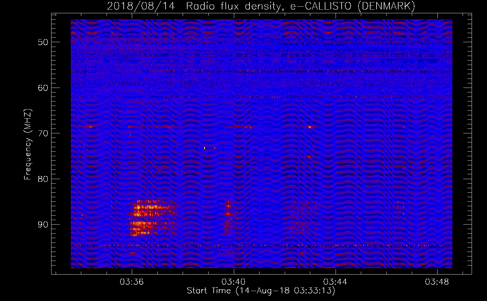Click the 03:44 time tick label
487x301 pixels.
(x=335, y=282)
